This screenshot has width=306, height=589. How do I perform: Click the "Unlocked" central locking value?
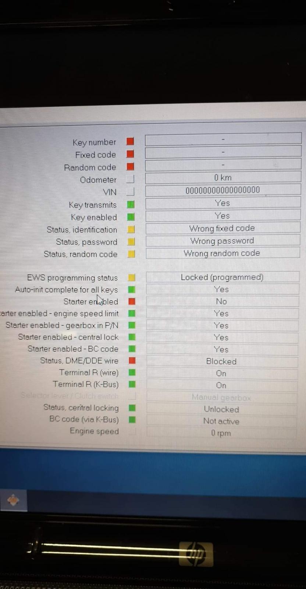click(221, 409)
